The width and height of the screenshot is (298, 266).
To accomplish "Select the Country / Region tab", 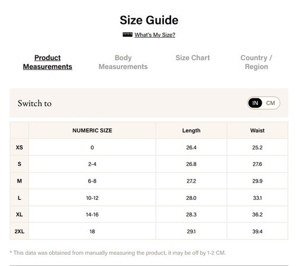I will pos(256,62).
